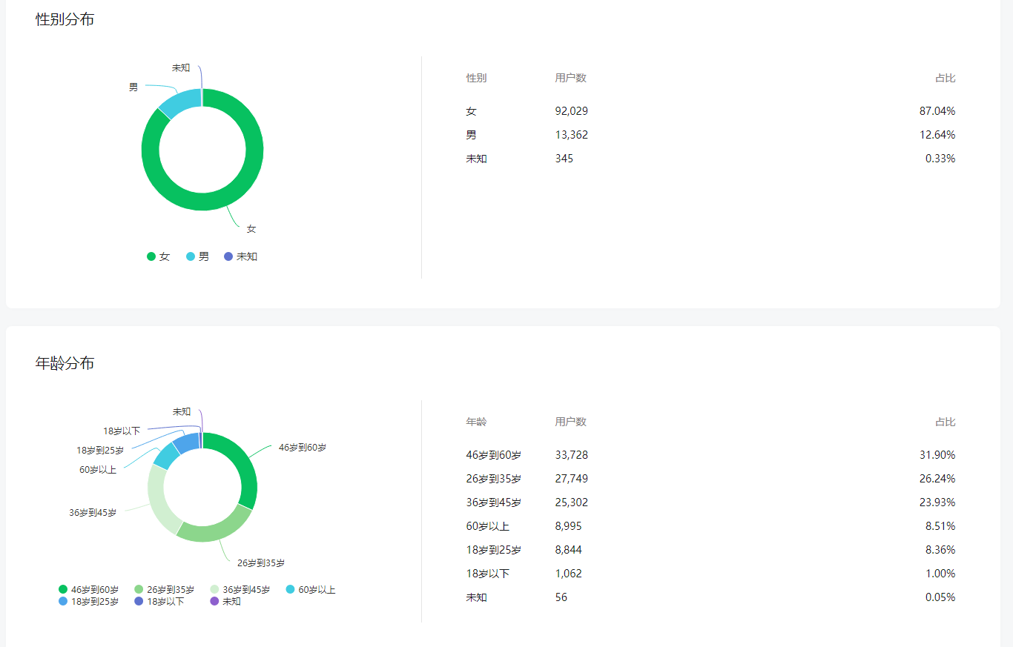Click the 56 user count cell
Screen dimensions: 1013x647
point(561,597)
